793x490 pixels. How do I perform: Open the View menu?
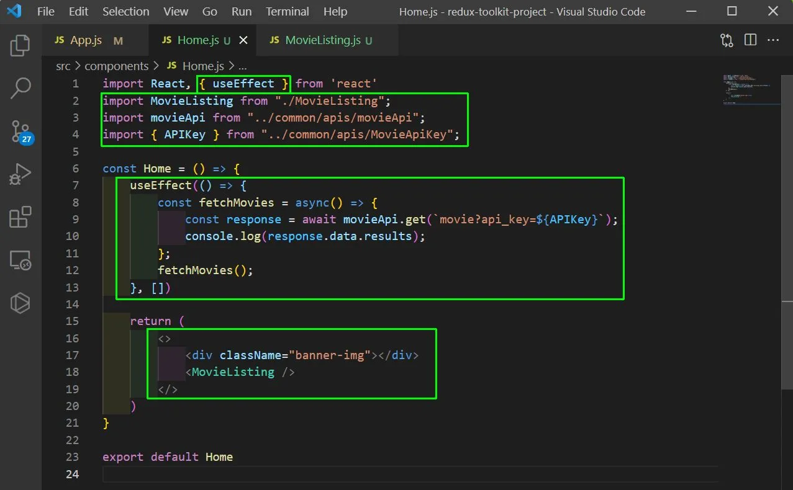click(176, 12)
